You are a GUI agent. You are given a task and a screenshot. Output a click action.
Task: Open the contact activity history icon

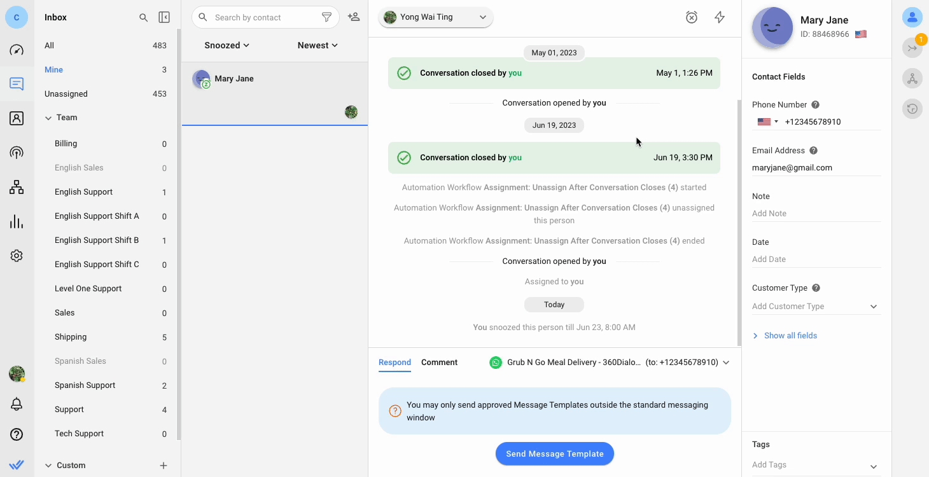click(x=912, y=109)
